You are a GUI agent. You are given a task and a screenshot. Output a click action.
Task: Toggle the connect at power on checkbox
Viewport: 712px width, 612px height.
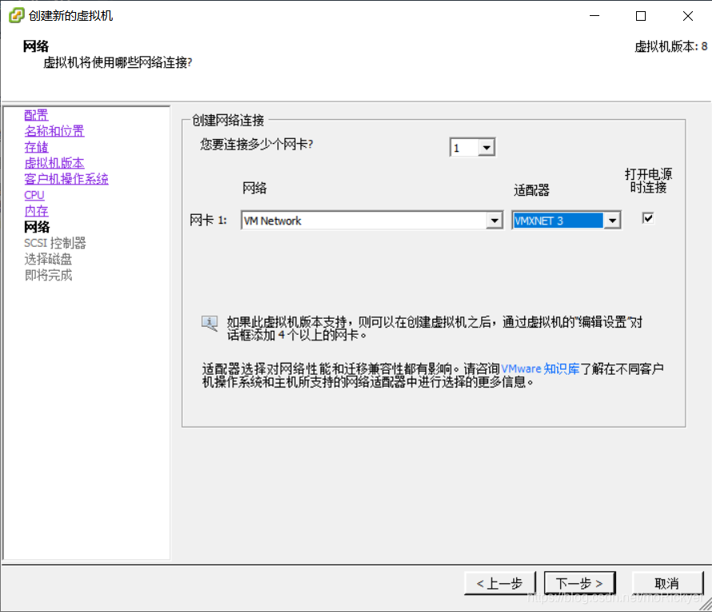coord(648,218)
